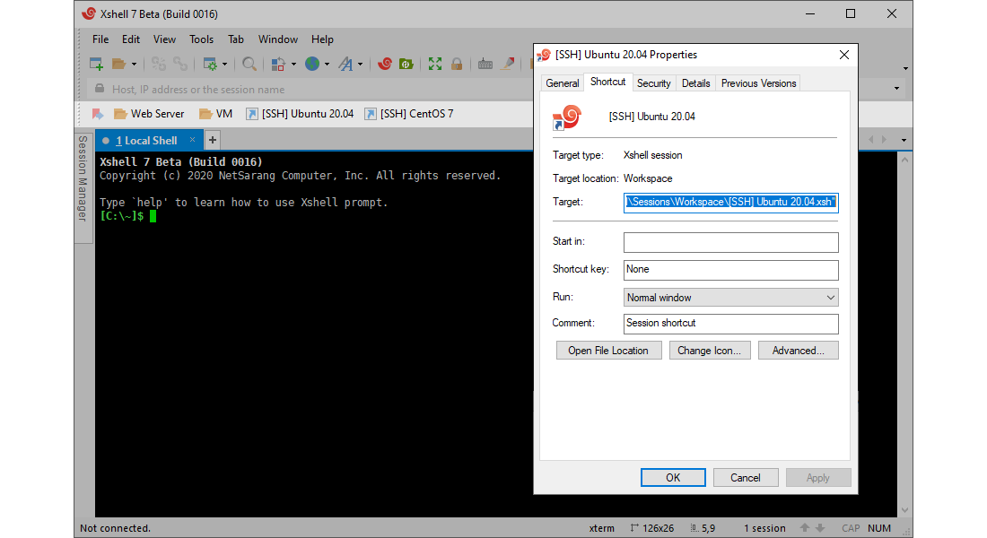Click the red flag add-link icon
The width and height of the screenshot is (987, 538).
[x=98, y=114]
